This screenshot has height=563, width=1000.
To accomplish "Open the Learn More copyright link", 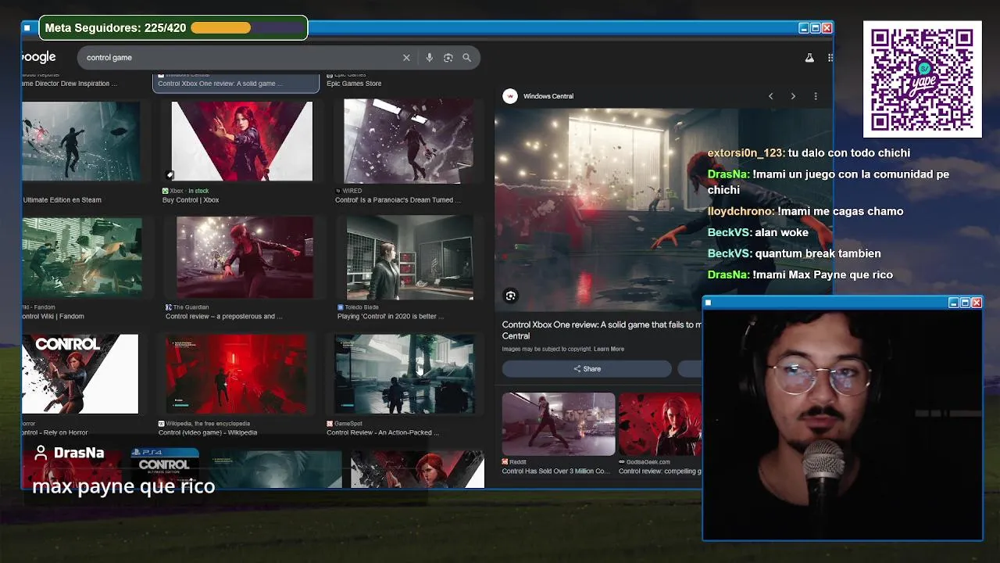I will tap(609, 349).
